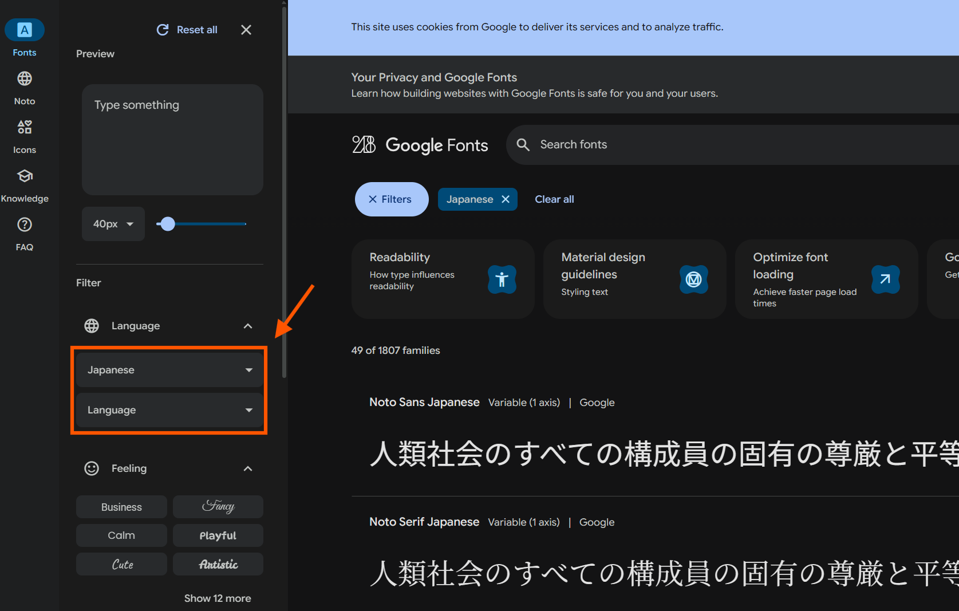The image size is (959, 611).
Task: Toggle the Calm feeling filter
Action: click(121, 535)
